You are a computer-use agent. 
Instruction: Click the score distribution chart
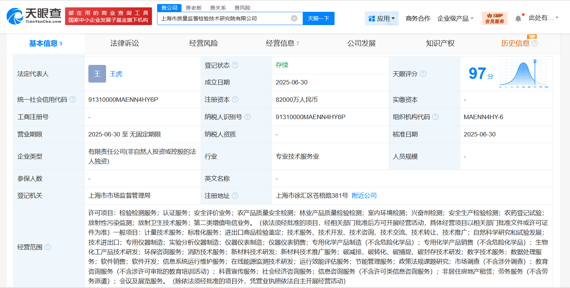(x=523, y=74)
